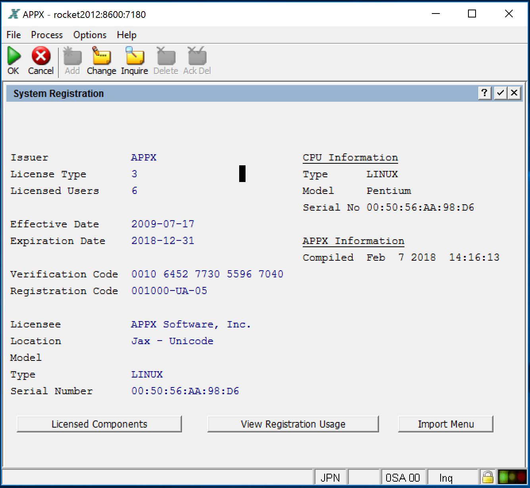Click the green OK arrow icon

[x=14, y=56]
